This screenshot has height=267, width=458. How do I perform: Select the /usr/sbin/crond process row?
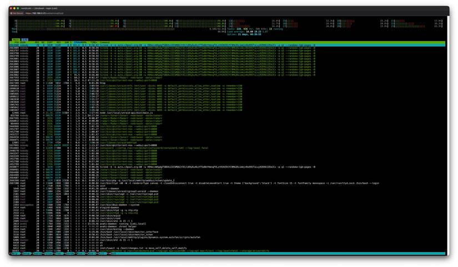227,218
